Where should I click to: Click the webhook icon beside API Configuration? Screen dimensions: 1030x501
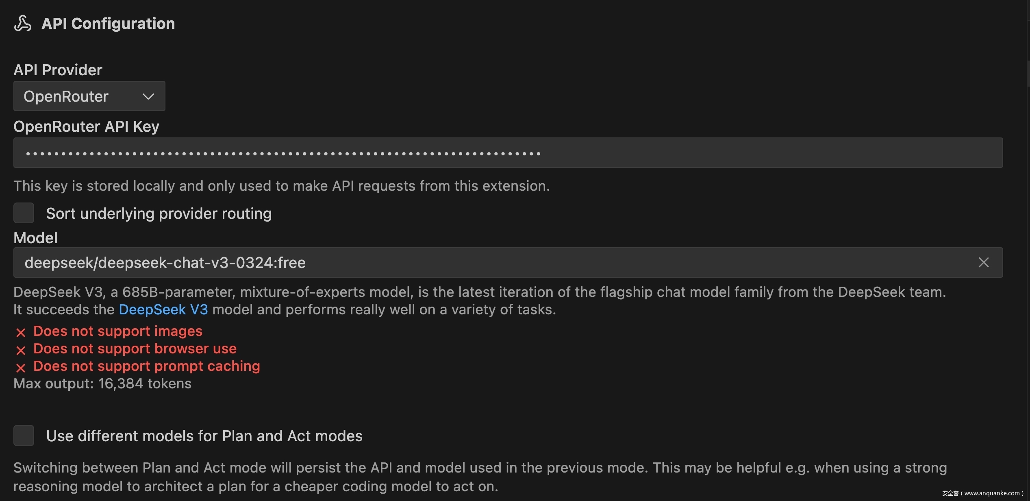(x=23, y=24)
